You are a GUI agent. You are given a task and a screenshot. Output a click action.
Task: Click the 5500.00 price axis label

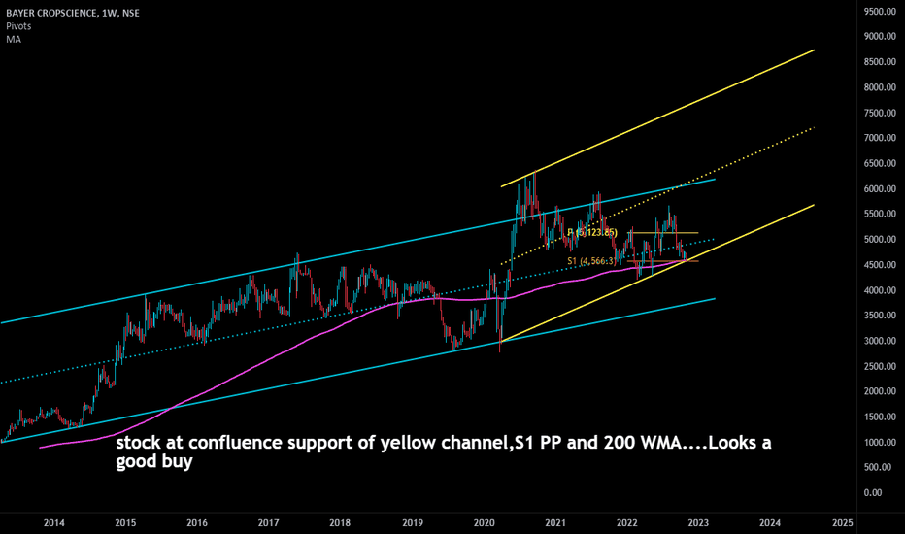[880, 214]
